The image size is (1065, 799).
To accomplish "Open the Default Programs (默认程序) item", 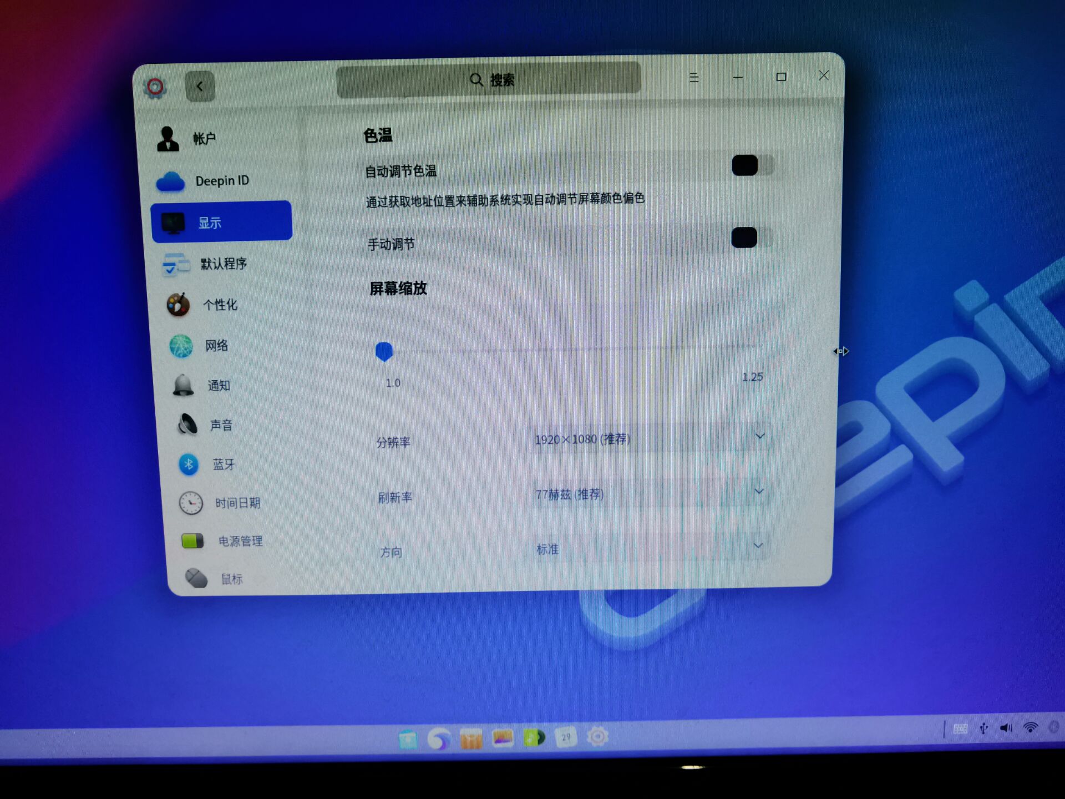I will (x=223, y=264).
